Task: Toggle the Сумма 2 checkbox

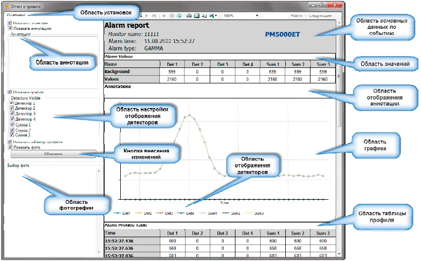Action: click(x=12, y=130)
